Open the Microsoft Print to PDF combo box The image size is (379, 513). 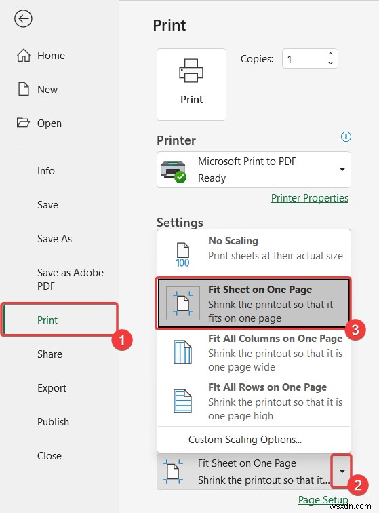pos(254,170)
